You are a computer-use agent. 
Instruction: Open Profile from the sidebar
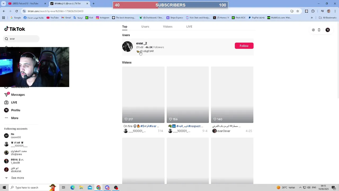click(x=16, y=110)
